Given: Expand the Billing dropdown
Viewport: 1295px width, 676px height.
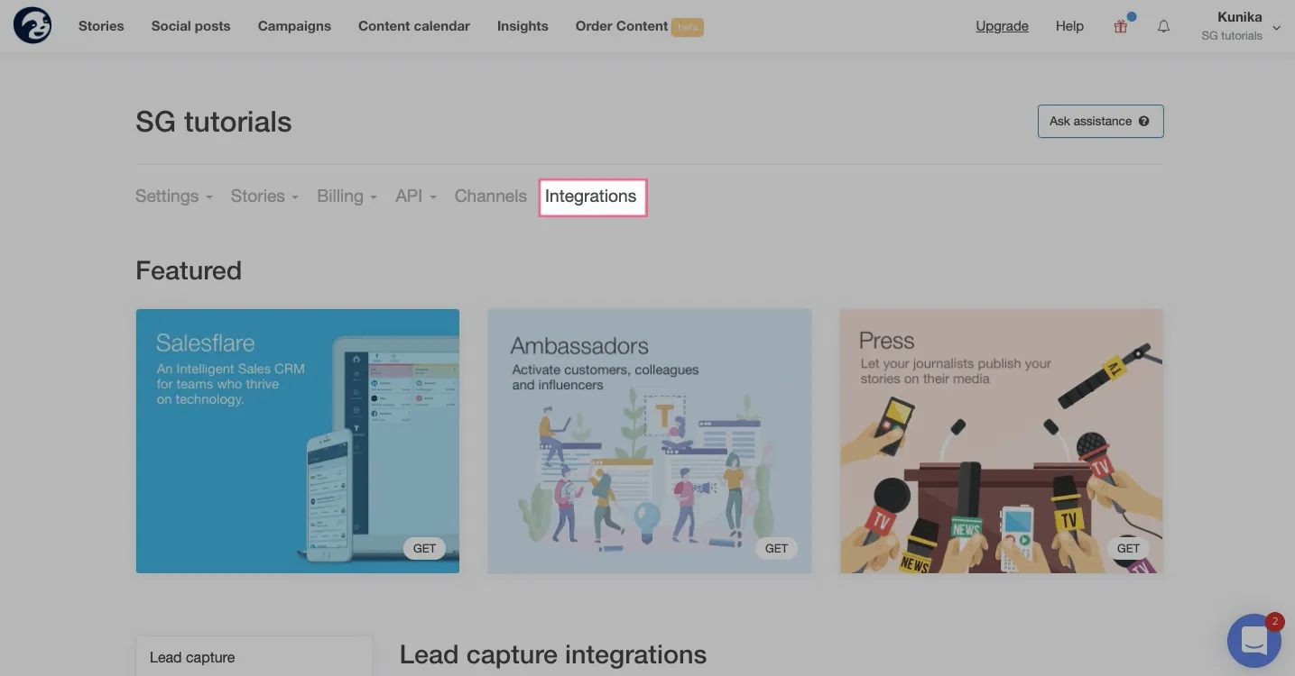Looking at the screenshot, I should (347, 196).
